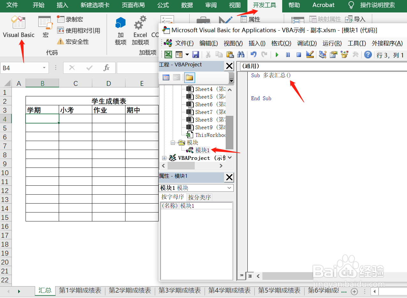This screenshot has width=407, height=298.
Task: Click Toggle Folders icon in project panel
Action: [189, 78]
